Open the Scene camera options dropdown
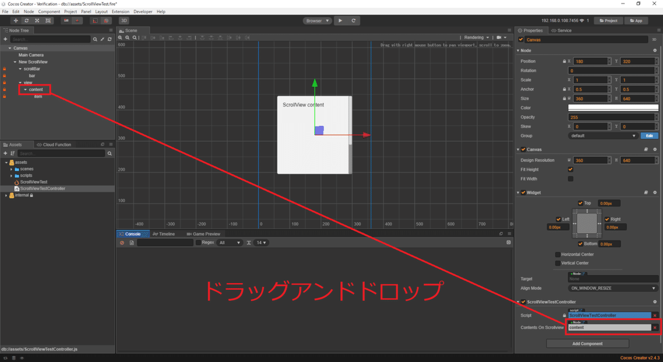Image resolution: width=663 pixels, height=362 pixels. [502, 38]
